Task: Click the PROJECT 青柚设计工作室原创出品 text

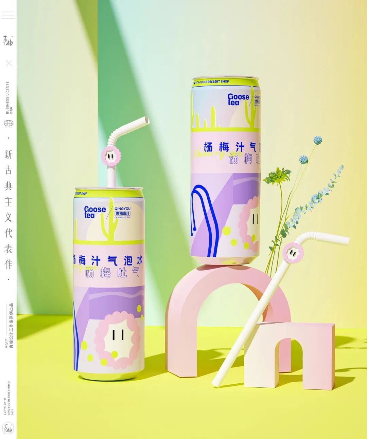Action: (9, 326)
